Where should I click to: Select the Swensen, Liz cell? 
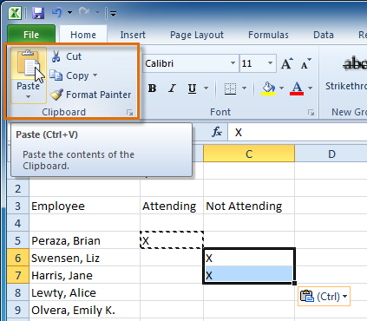coord(84,258)
